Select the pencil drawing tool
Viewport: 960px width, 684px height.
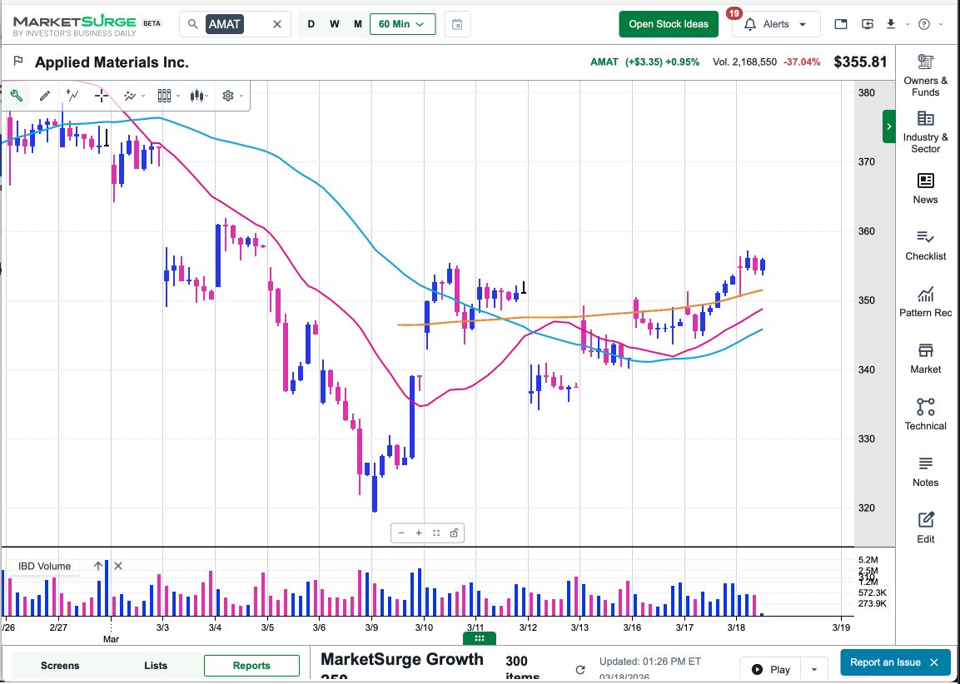[x=45, y=96]
